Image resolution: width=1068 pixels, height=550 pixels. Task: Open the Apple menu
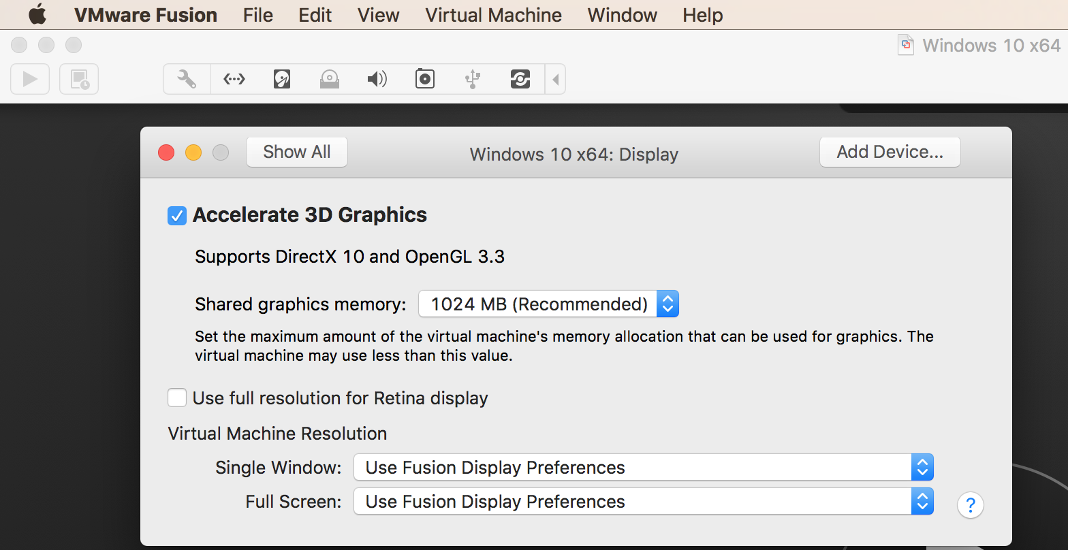click(x=37, y=14)
